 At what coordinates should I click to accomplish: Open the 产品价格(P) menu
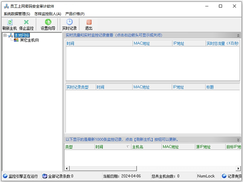[x=75, y=14]
